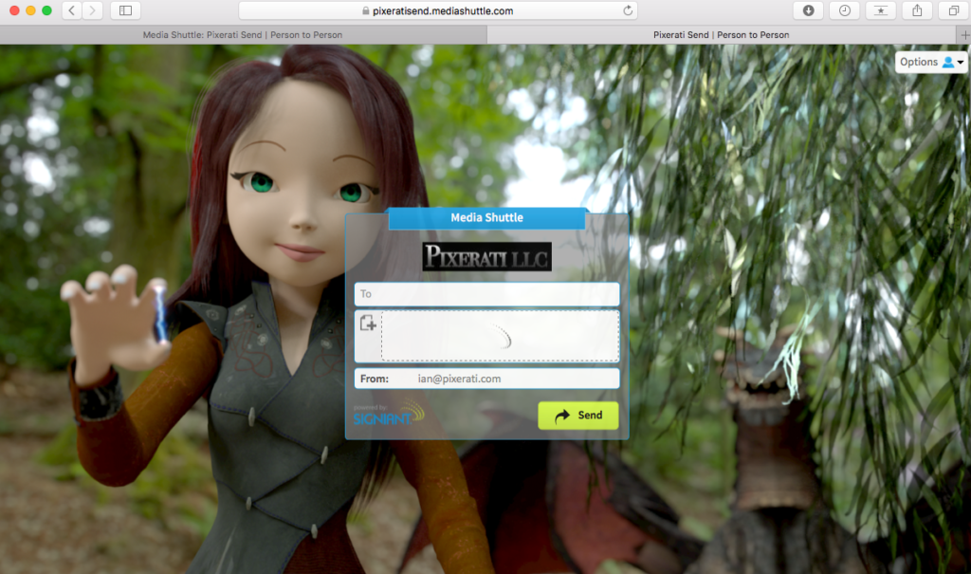The height and width of the screenshot is (574, 971).
Task: Select the Pixerati Send | Person to Person tab
Action: [721, 35]
